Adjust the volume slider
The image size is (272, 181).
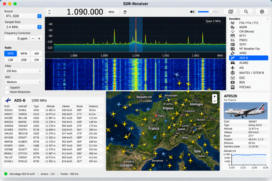pyautogui.click(x=208, y=12)
